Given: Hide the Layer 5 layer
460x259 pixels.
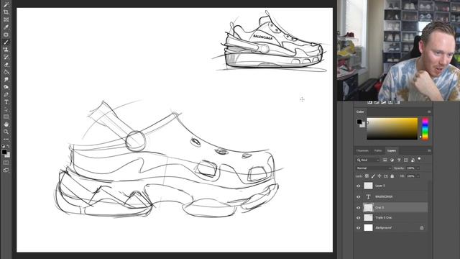Looking at the screenshot, I should [358, 186].
